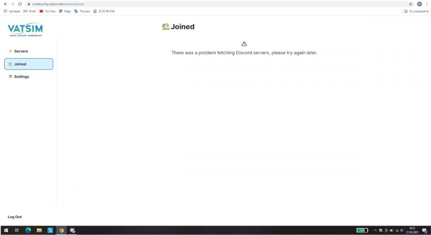Open the Chrome profile avatar
Image resolution: width=431 pixels, height=235 pixels.
click(419, 4)
